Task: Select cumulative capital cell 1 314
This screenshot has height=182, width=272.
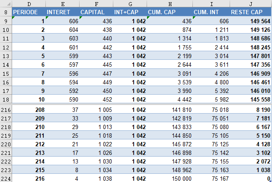Action: click(x=170, y=38)
